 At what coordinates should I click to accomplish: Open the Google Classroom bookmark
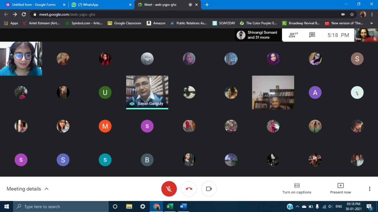click(124, 23)
